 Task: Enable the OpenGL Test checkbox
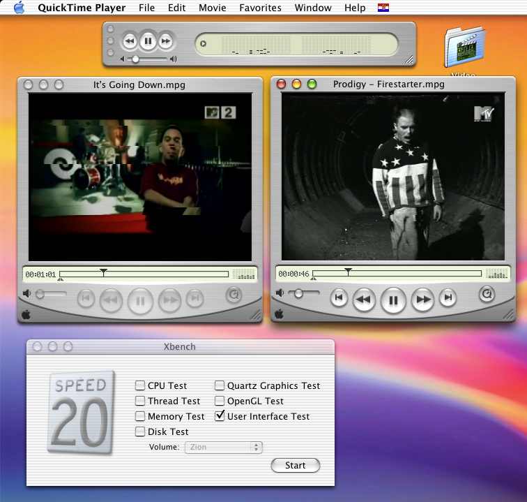[220, 401]
